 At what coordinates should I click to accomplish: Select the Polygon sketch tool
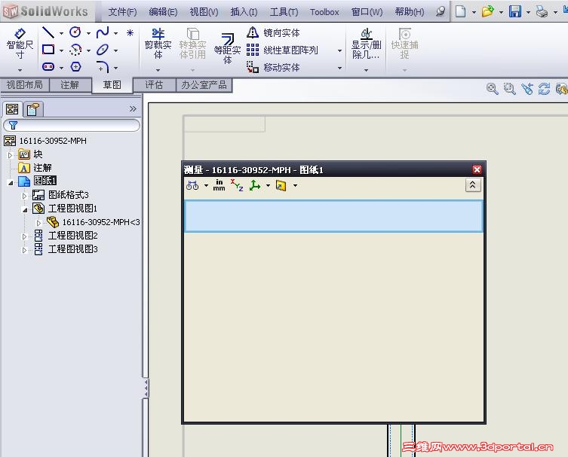point(75,67)
